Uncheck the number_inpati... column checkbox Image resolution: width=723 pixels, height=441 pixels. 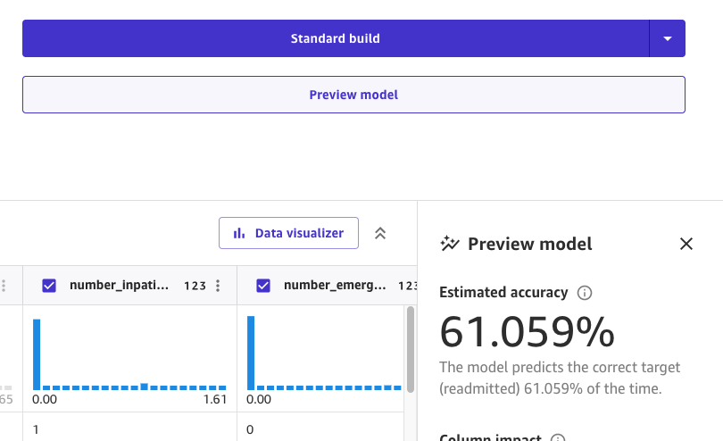pyautogui.click(x=49, y=286)
